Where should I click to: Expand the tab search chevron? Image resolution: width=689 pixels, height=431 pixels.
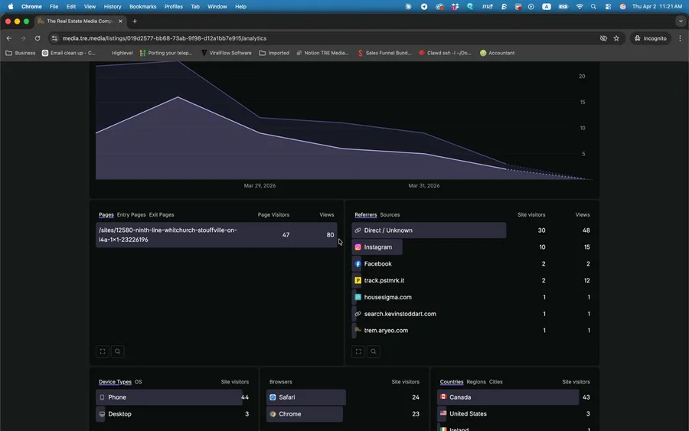click(x=681, y=21)
